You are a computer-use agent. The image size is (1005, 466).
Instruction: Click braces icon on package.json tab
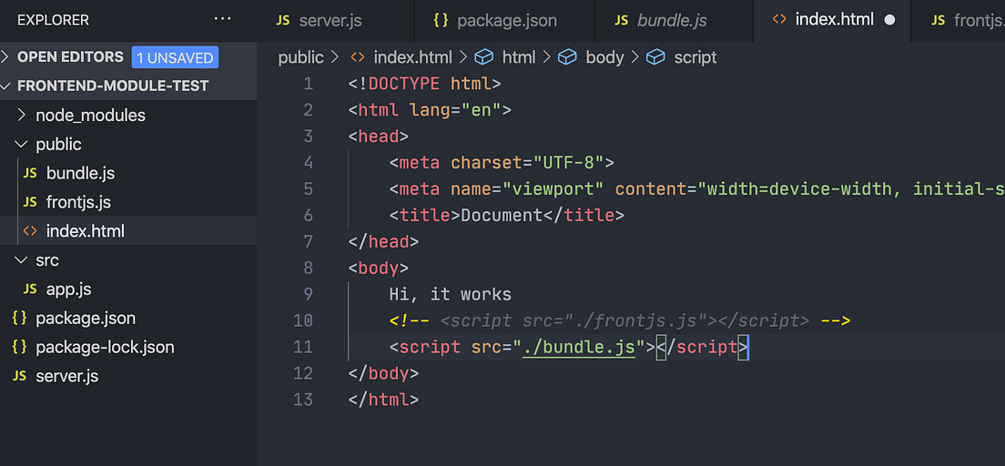pos(441,21)
